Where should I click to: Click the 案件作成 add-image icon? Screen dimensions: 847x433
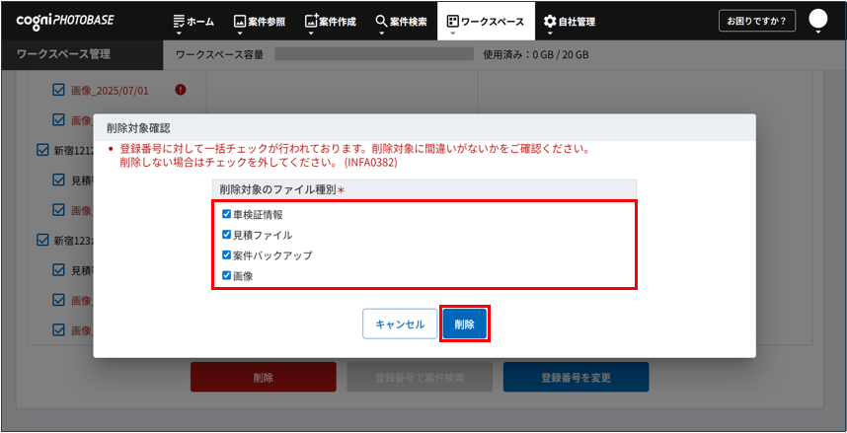point(312,21)
